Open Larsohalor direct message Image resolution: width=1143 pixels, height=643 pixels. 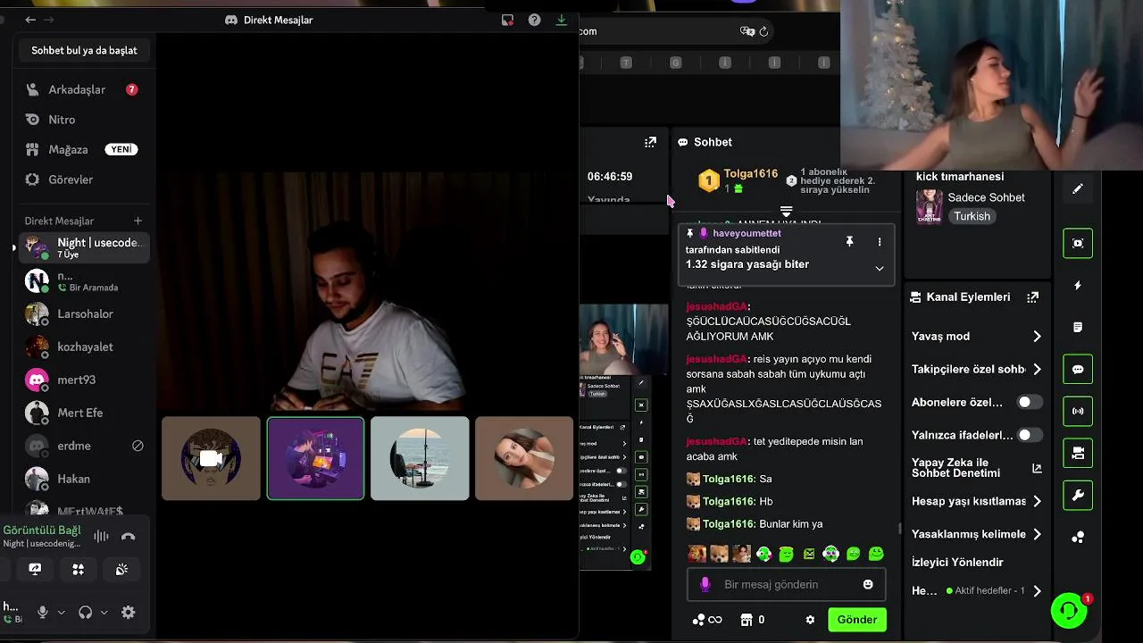coord(82,313)
